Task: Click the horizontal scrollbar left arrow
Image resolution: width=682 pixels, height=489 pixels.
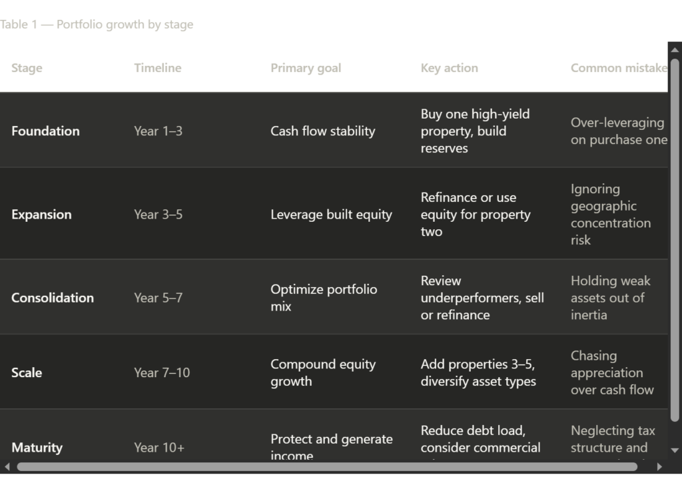Action: [7, 466]
